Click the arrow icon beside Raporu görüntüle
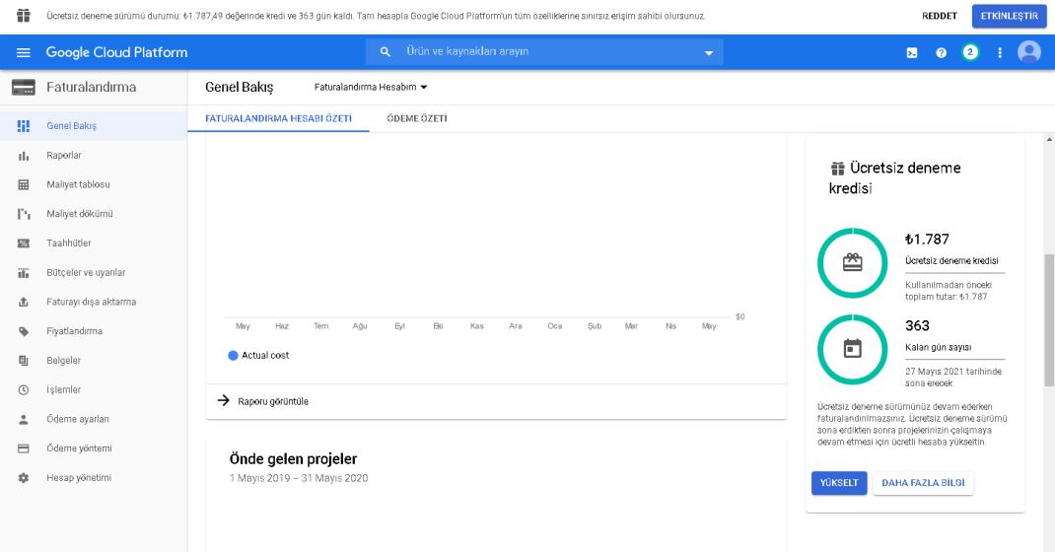The height and width of the screenshot is (552, 1055). [224, 401]
